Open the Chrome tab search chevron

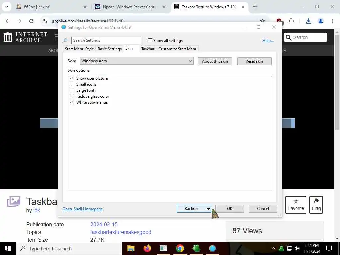[x=7, y=7]
